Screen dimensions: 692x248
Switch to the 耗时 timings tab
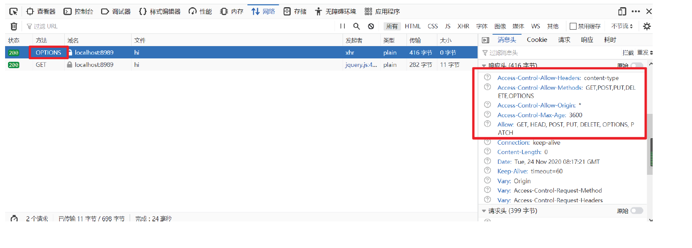[x=610, y=40]
